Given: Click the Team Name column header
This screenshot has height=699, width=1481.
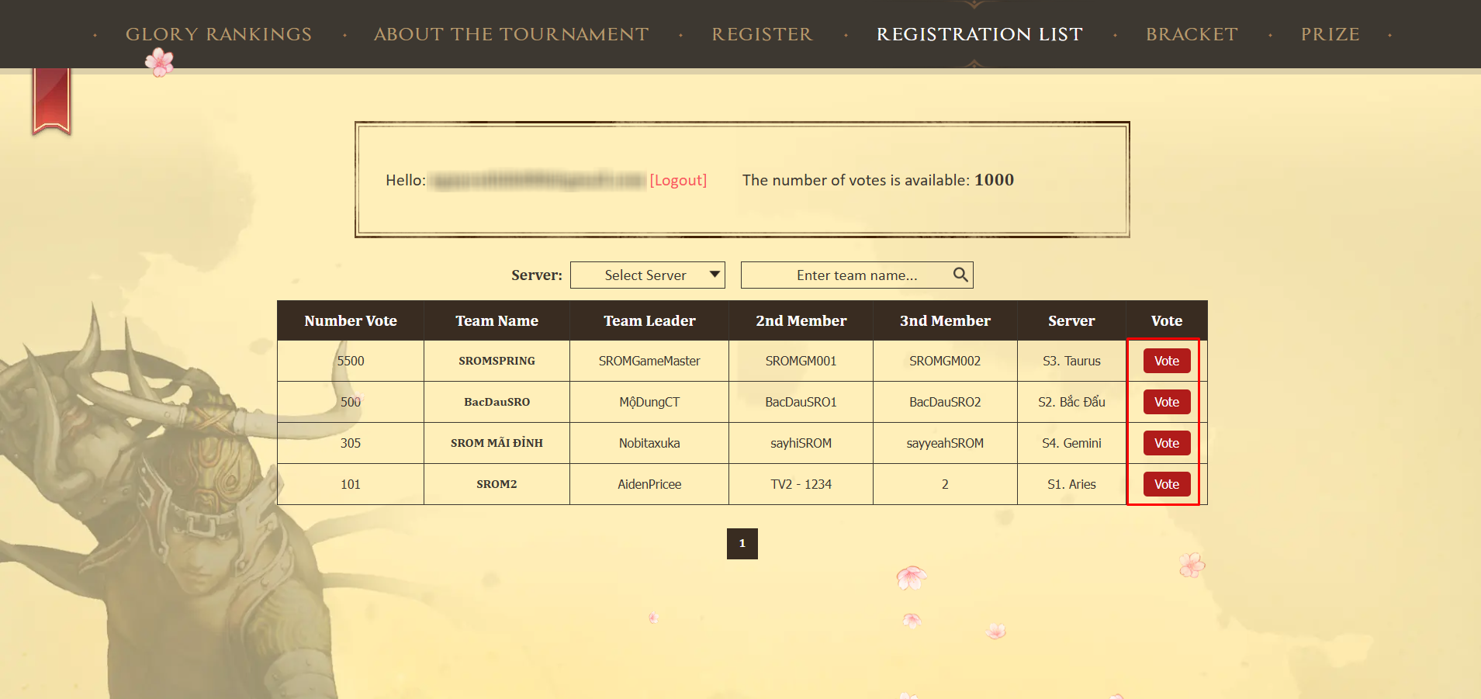Looking at the screenshot, I should tap(497, 320).
